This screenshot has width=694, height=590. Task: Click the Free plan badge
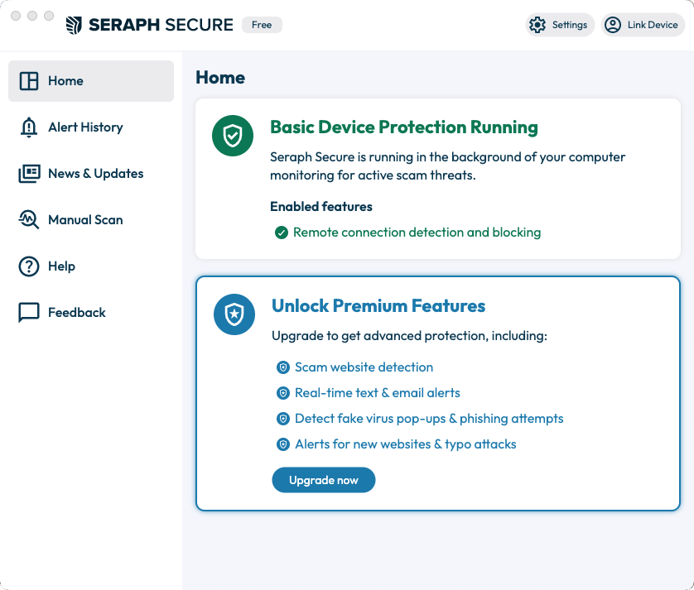[x=262, y=25]
